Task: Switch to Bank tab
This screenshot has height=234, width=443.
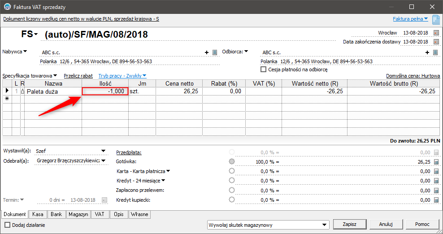Action: [x=56, y=214]
